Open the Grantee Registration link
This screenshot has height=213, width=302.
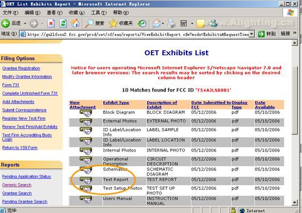point(21,68)
